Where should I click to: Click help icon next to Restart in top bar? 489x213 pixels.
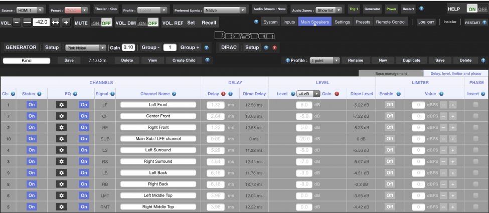tap(422, 9)
